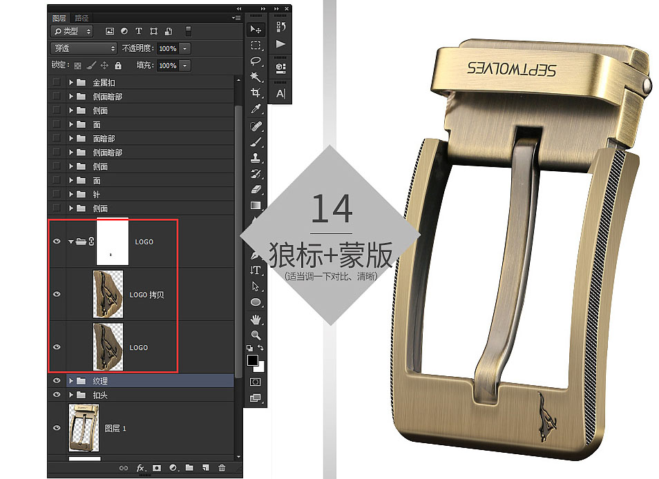Image resolution: width=659 pixels, height=479 pixels.
Task: Create new fill or adjustment layer
Action: coord(173,468)
